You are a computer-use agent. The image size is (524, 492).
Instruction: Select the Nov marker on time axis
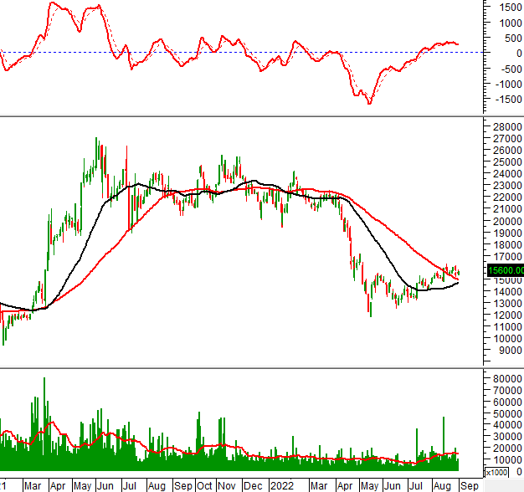228,484
